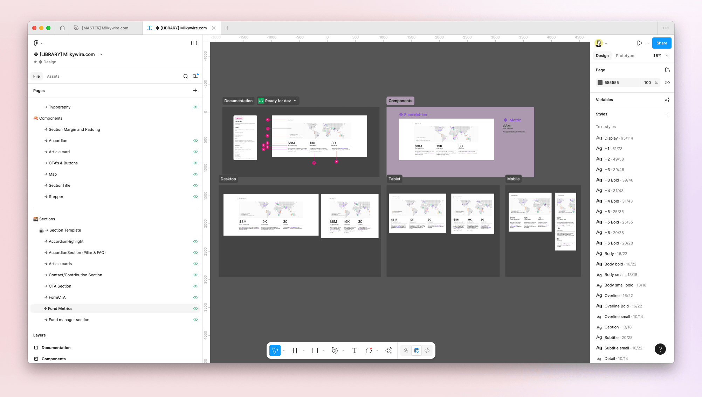Search in the file panel
Viewport: 702px width, 397px height.
click(x=186, y=76)
